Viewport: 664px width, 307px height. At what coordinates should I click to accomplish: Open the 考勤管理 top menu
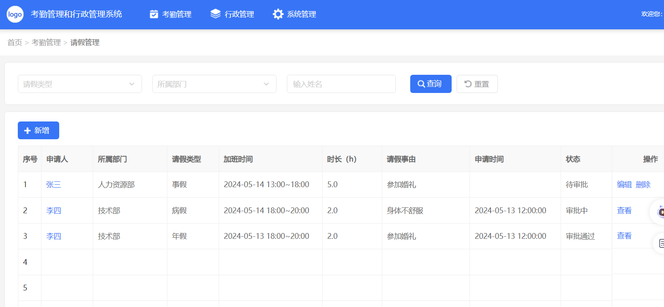coord(171,14)
